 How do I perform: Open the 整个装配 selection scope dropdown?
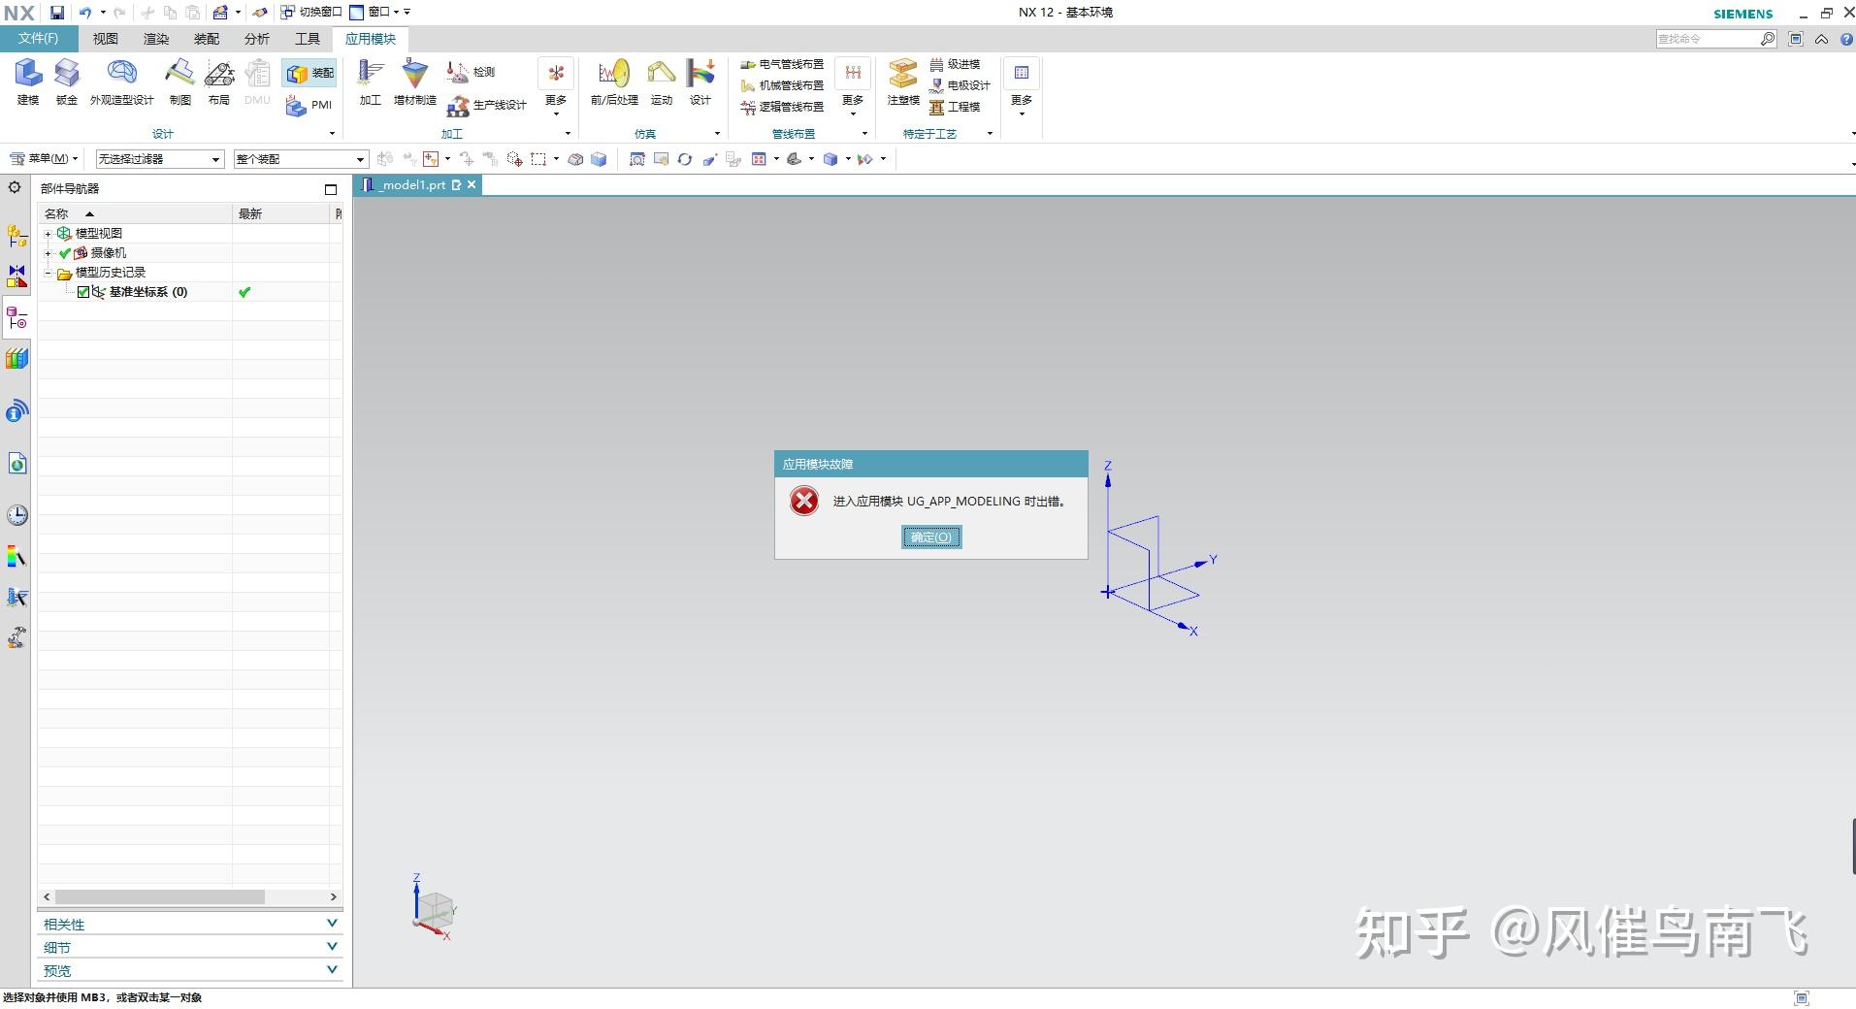358,158
